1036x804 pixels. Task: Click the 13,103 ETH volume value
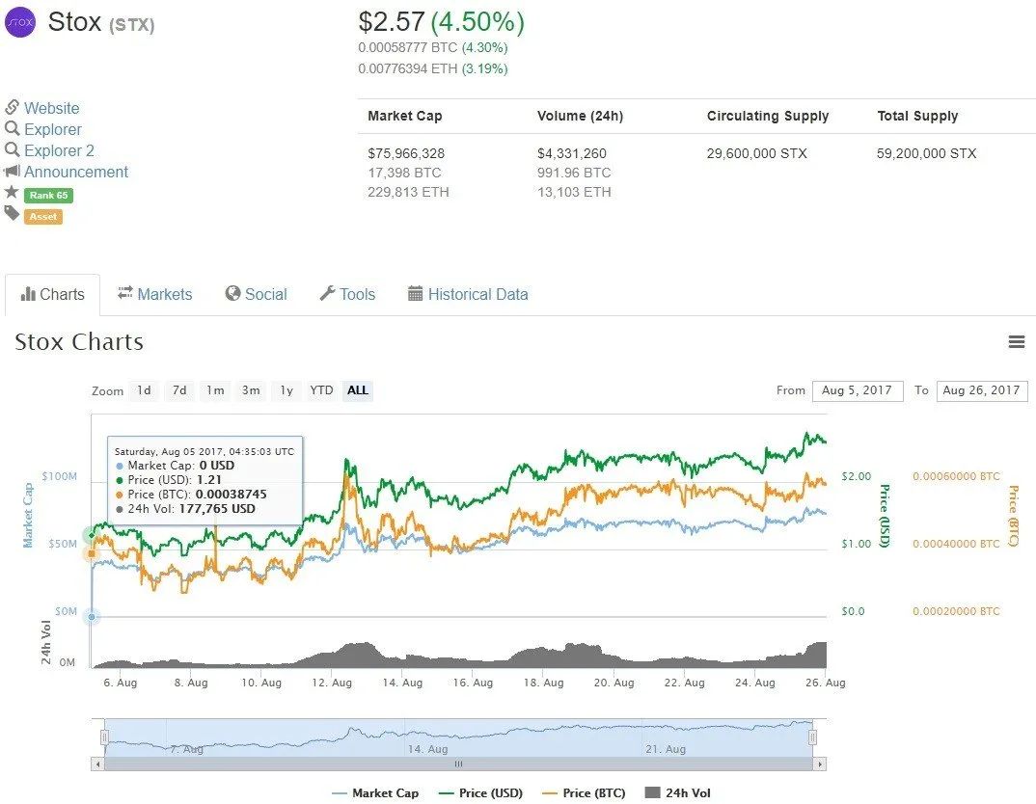click(x=574, y=192)
